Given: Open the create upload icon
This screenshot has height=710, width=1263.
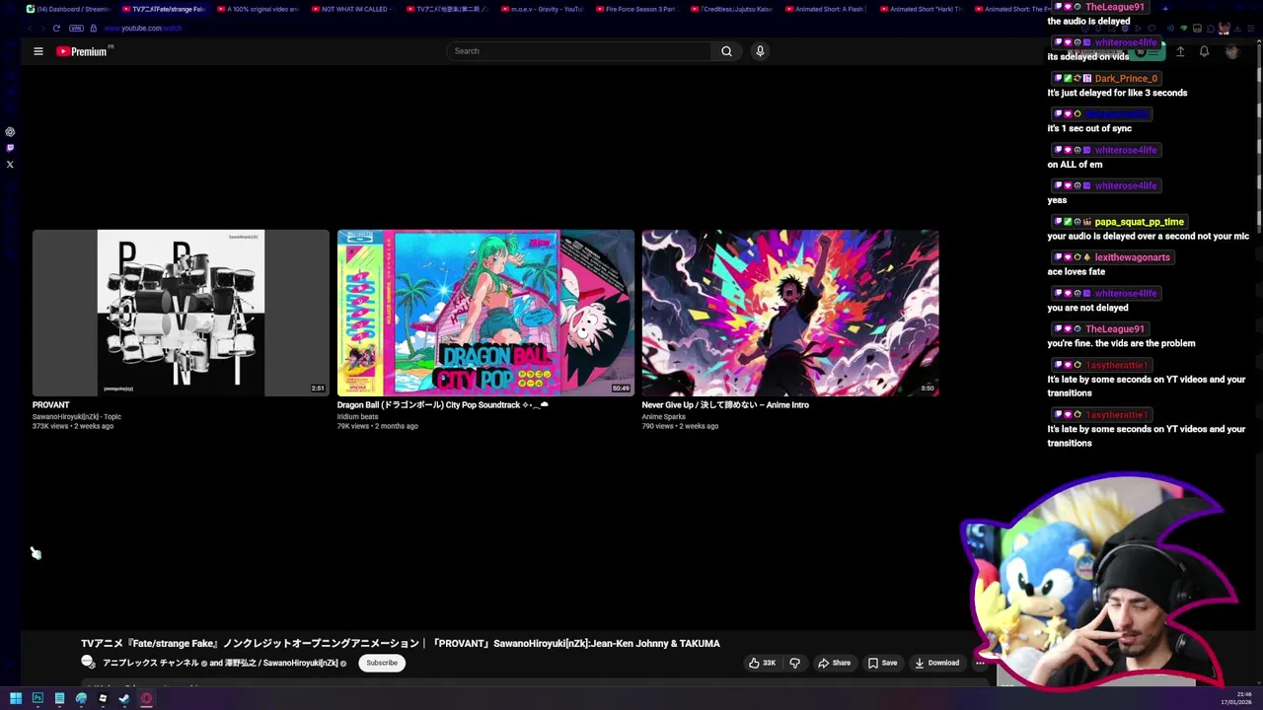Looking at the screenshot, I should point(1180,51).
